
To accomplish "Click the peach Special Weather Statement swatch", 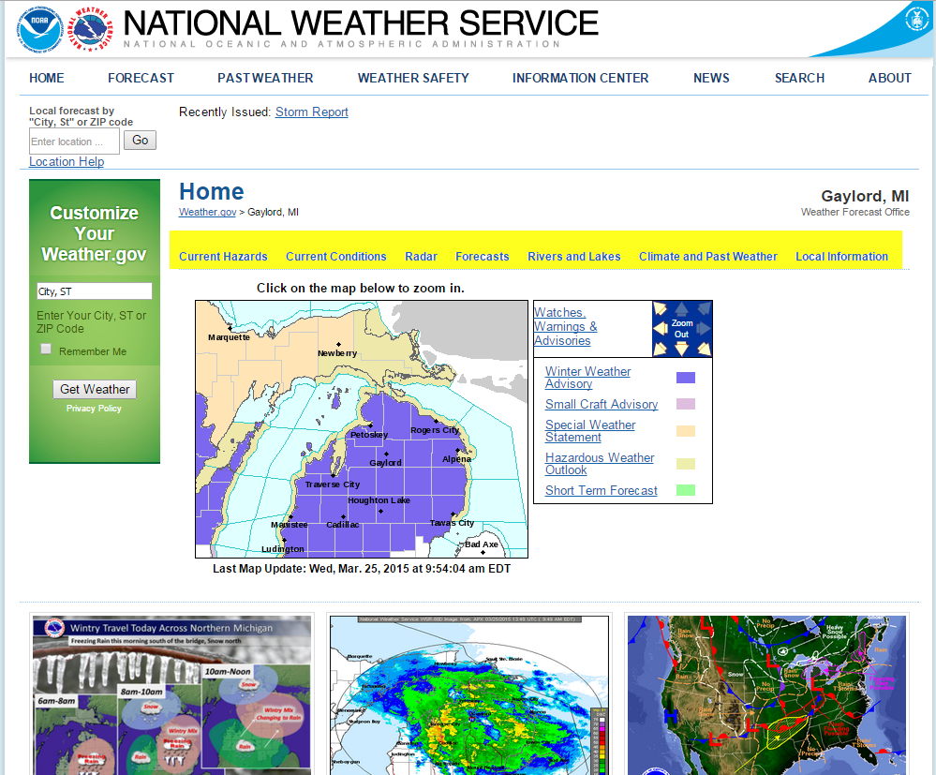I will [x=685, y=431].
